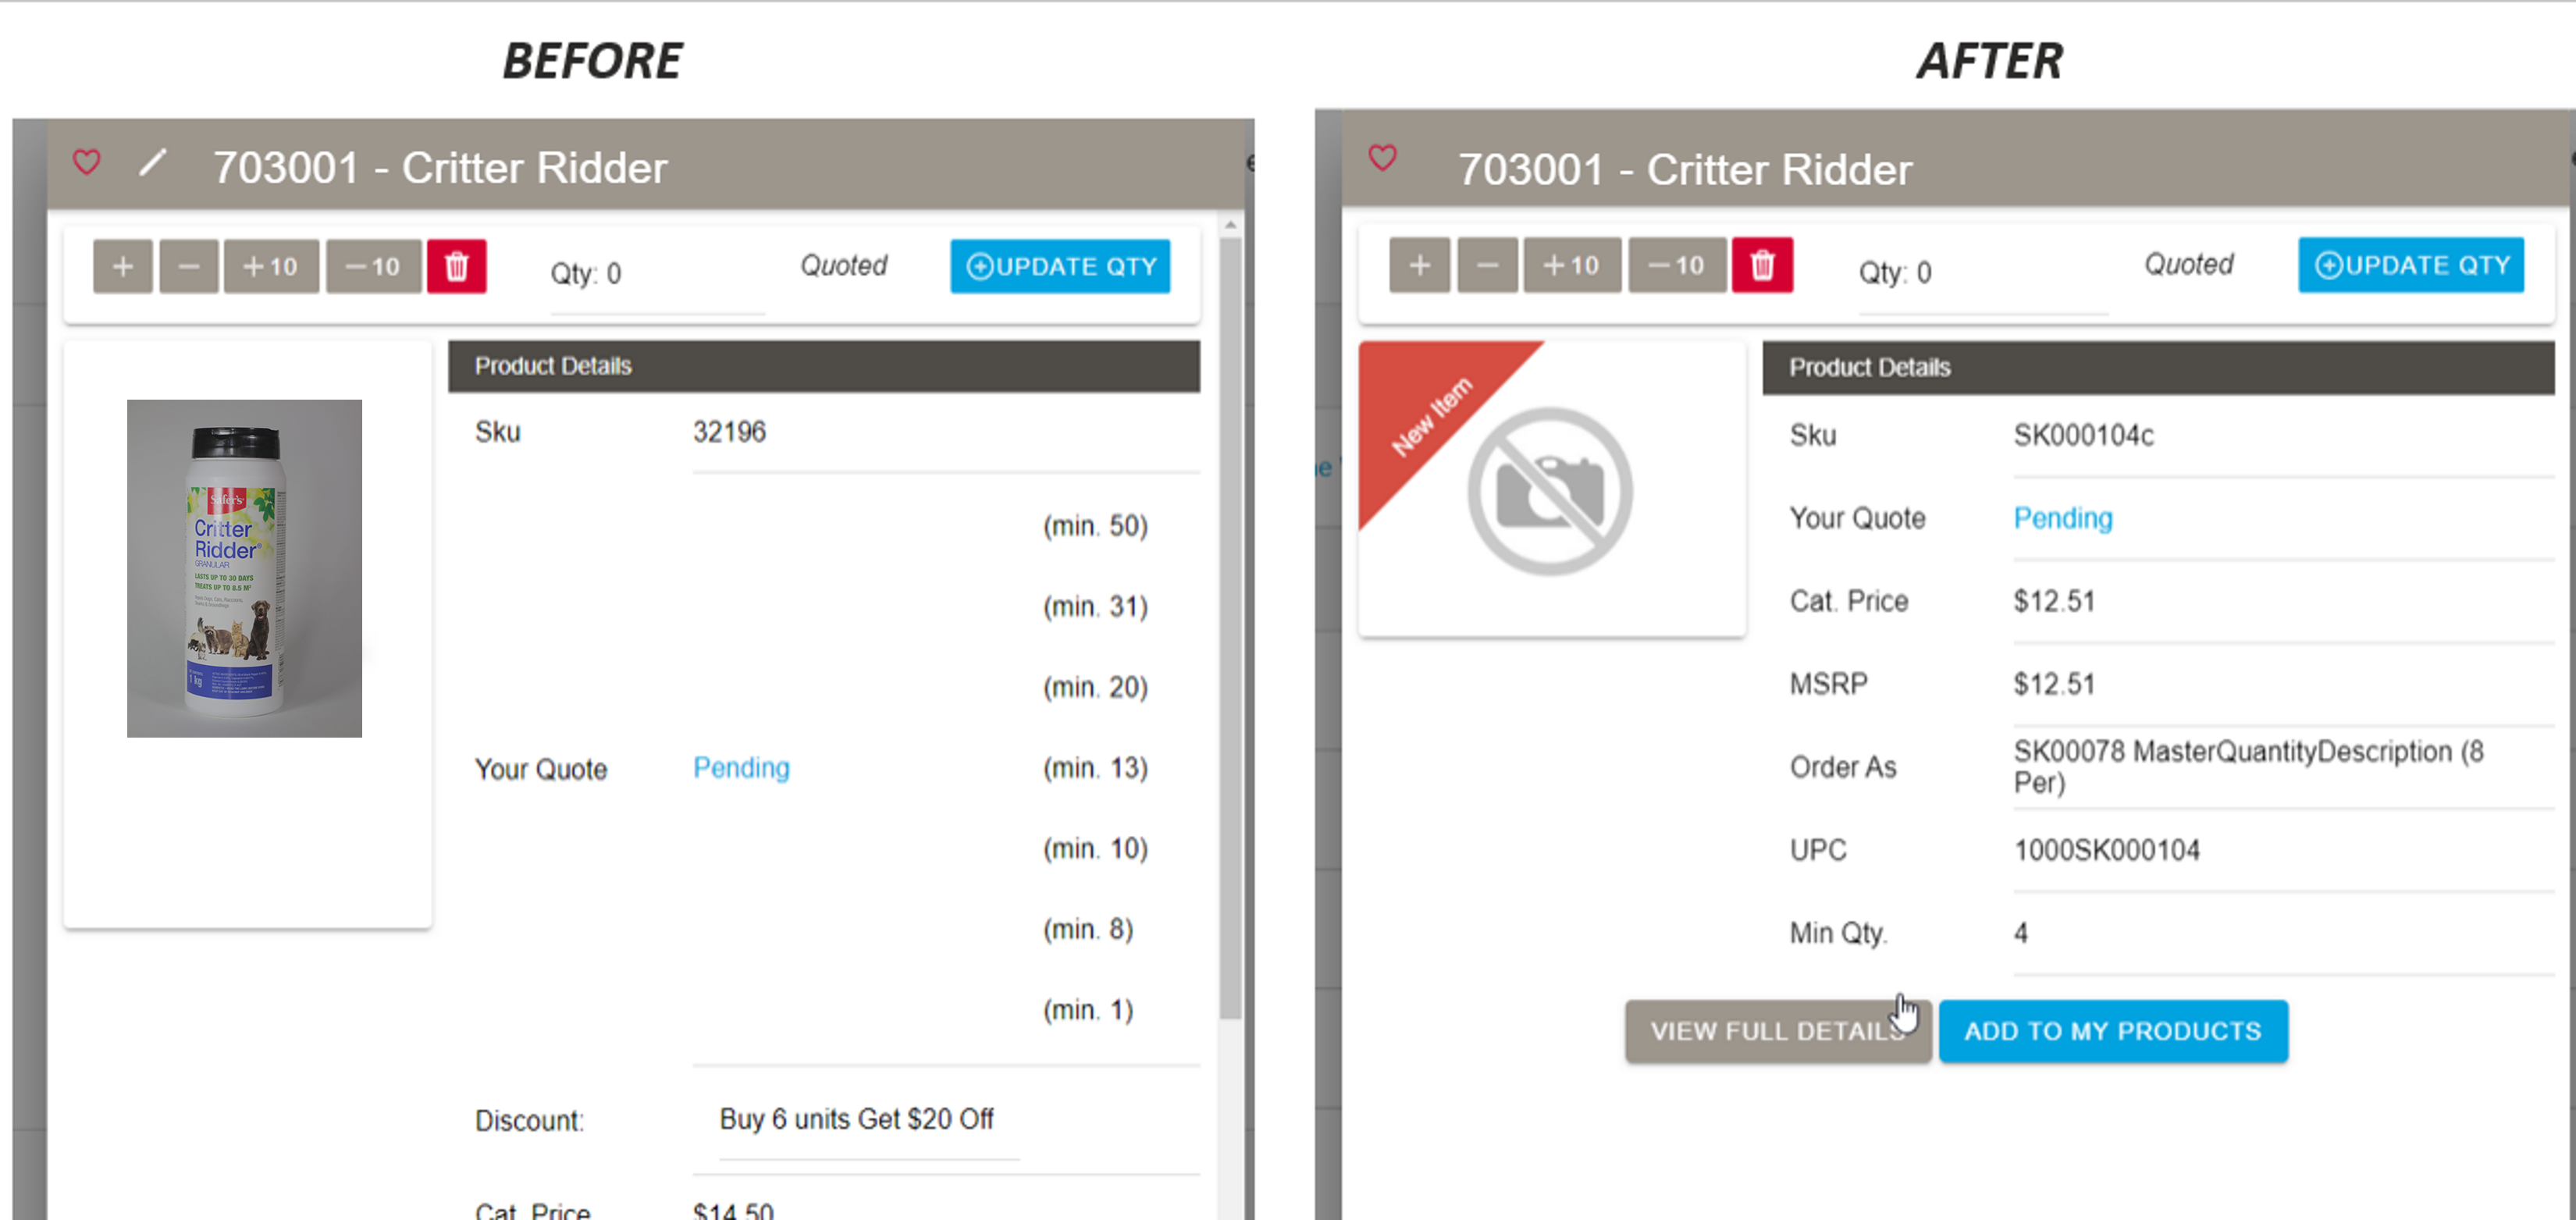
Task: Click the VIEW FULL DETAILS button
Action: click(x=1778, y=1031)
